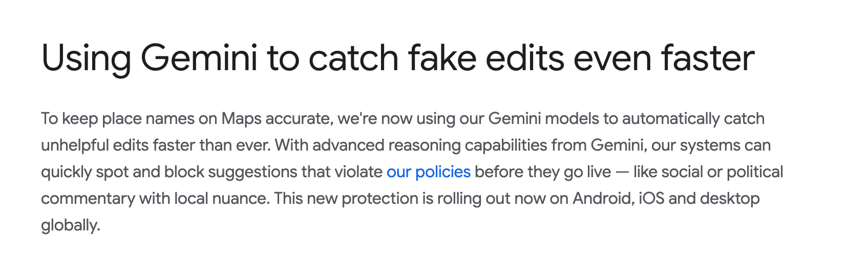Click the words "social or political"
The height and width of the screenshot is (253, 847).
pos(722,172)
